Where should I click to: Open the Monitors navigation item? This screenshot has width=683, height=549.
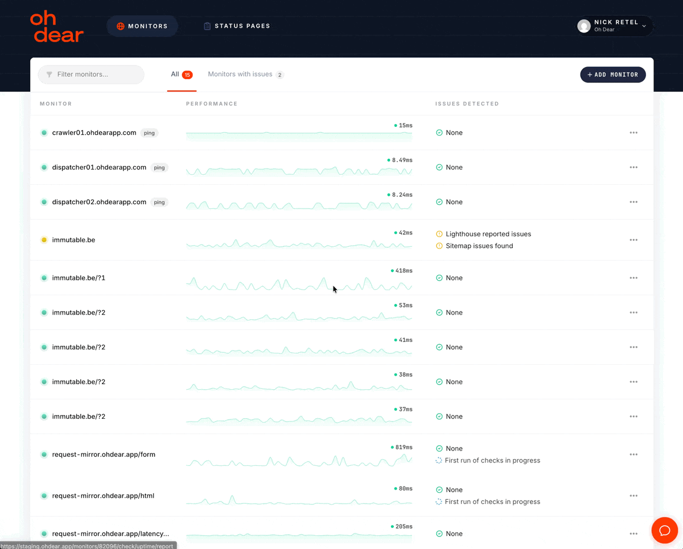[x=142, y=26]
